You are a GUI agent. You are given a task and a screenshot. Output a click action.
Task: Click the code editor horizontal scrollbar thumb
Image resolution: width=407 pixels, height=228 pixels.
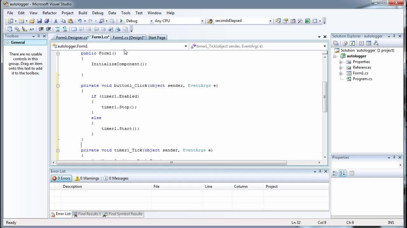pos(172,162)
